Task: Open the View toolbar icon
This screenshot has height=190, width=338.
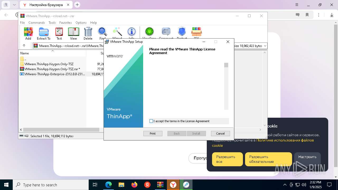Action: 73,33
